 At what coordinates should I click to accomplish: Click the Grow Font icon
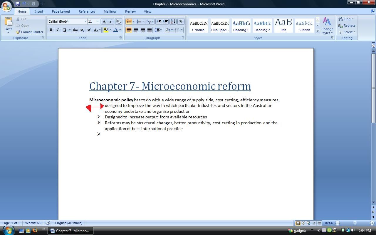[104, 21]
